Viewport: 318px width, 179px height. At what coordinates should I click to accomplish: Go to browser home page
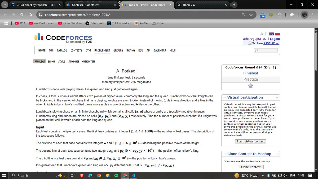tap(30, 15)
